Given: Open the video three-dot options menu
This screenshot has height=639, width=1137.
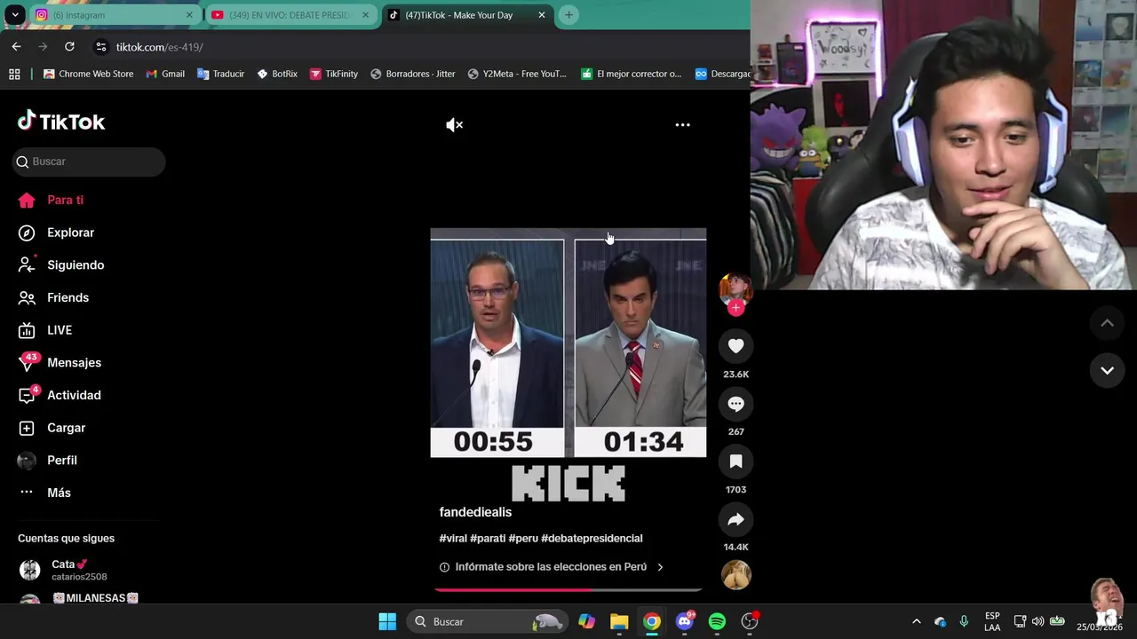Looking at the screenshot, I should [682, 125].
